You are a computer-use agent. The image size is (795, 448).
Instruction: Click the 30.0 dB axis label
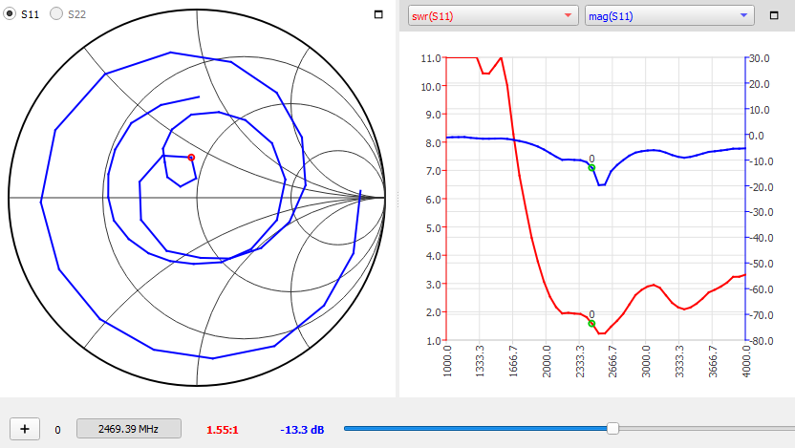[x=760, y=58]
